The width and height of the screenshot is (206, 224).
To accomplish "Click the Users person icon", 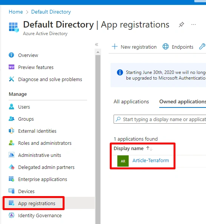I will pyautogui.click(x=11, y=107).
